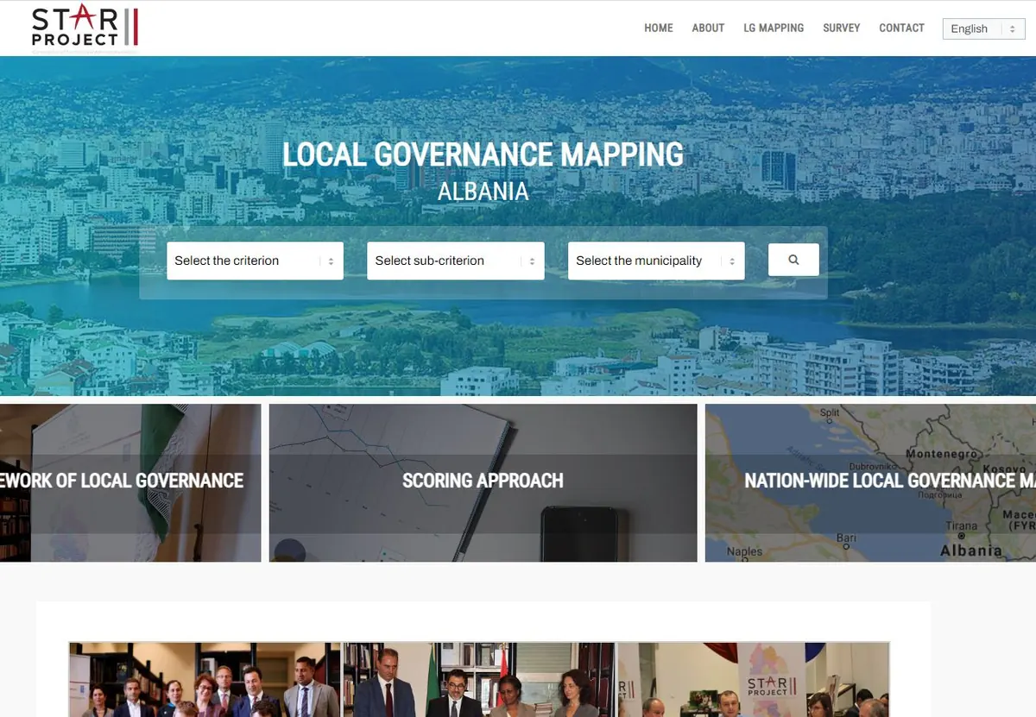
Task: View the photo of officials with flags
Action: [480, 679]
